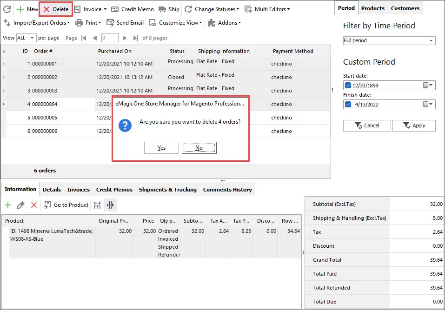Select the Minerva LumaTech product row
Viewport: 445px width, 310px height.
[155, 243]
